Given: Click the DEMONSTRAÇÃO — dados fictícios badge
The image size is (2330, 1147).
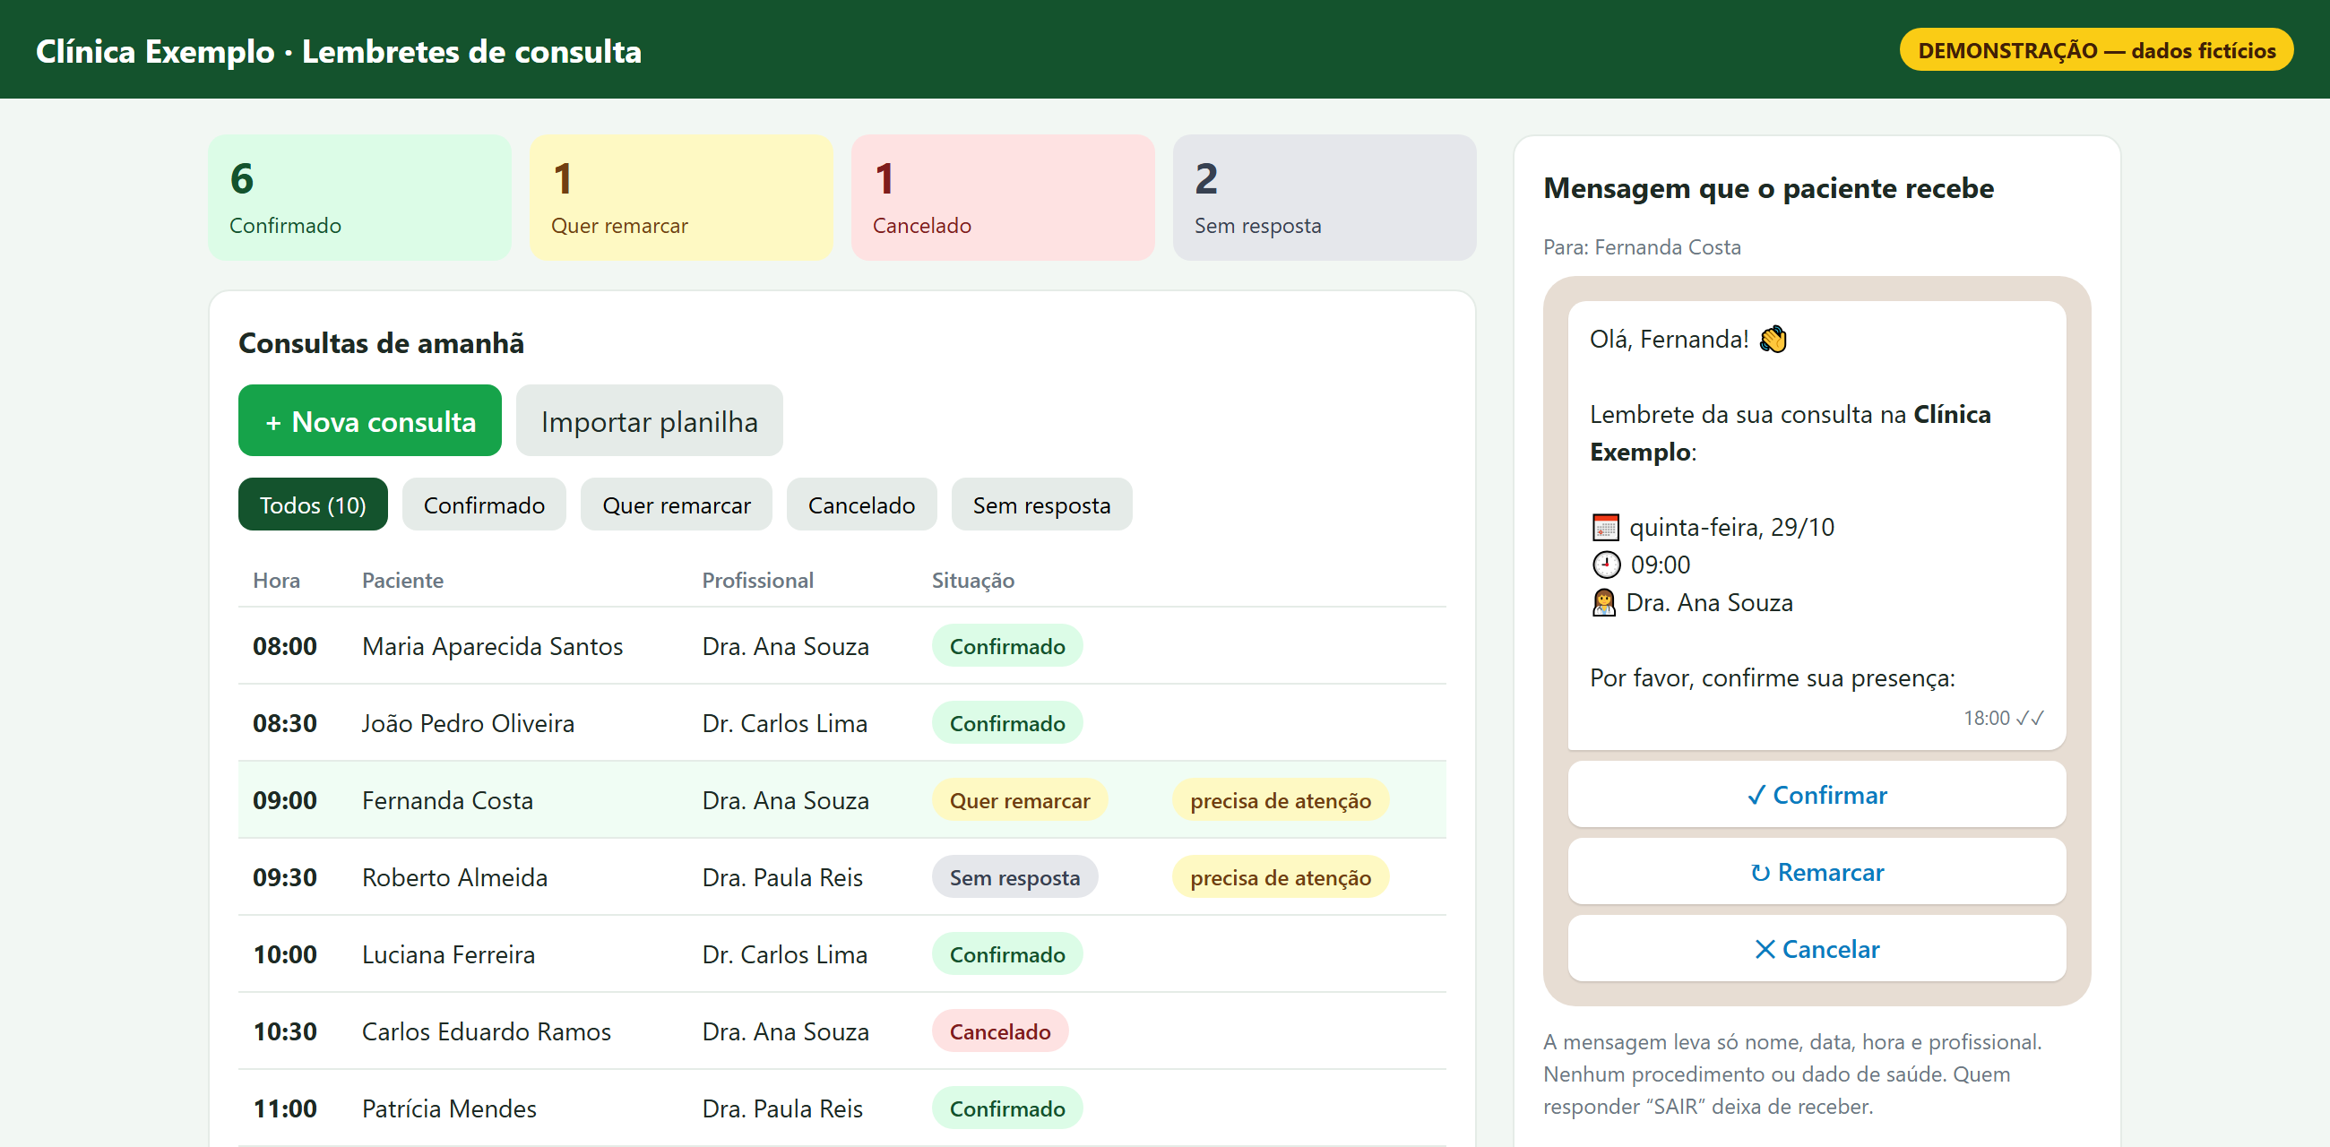Looking at the screenshot, I should point(2096,50).
